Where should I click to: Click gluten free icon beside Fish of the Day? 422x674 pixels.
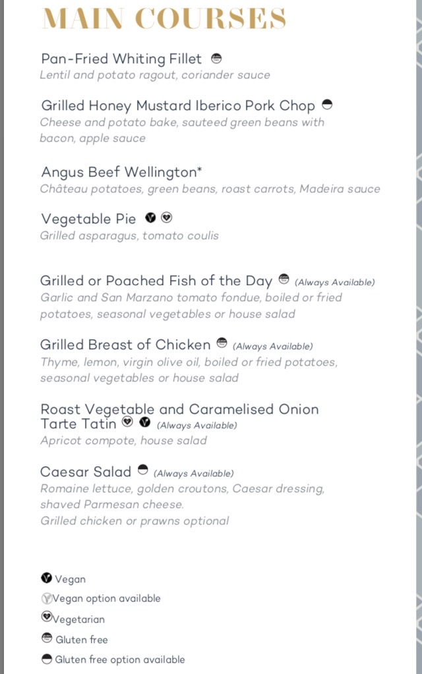pos(284,279)
